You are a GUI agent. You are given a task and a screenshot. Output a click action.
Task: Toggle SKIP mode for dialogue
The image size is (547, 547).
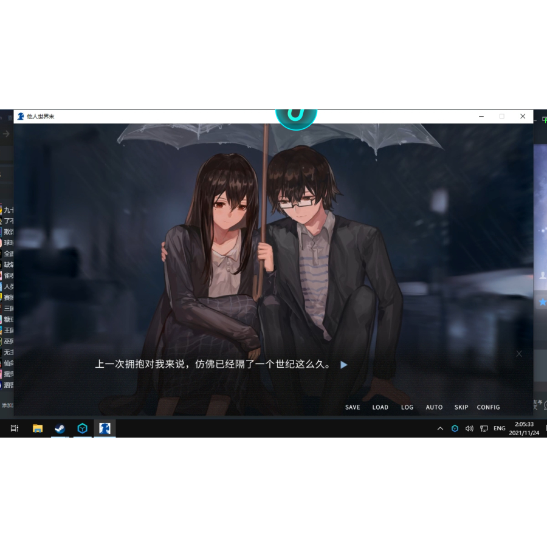pyautogui.click(x=461, y=407)
